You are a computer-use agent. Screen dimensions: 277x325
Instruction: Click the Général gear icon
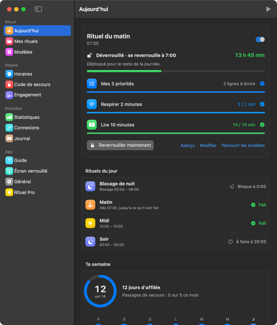click(9, 182)
